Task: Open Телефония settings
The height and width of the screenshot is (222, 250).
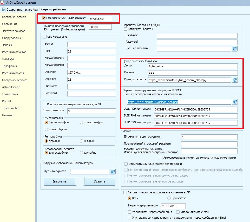Action: click(x=9, y=66)
